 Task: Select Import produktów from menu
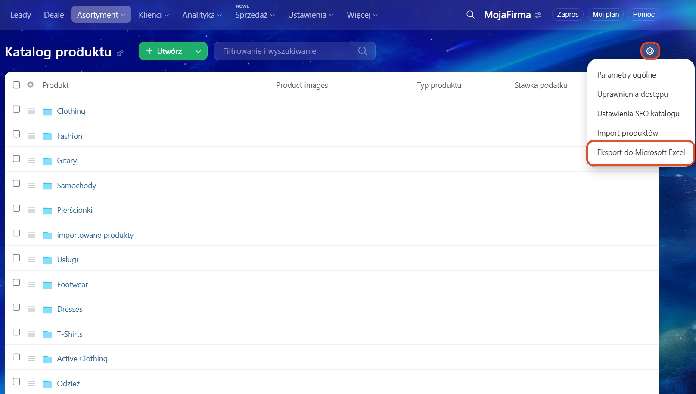coord(627,133)
